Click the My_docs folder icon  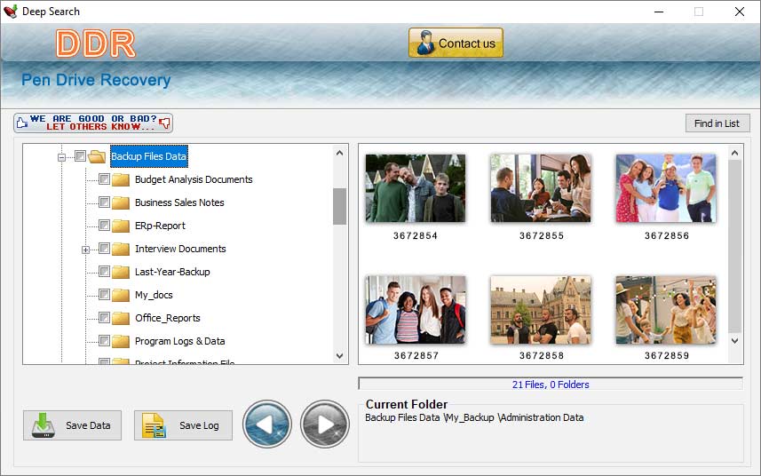(x=121, y=295)
